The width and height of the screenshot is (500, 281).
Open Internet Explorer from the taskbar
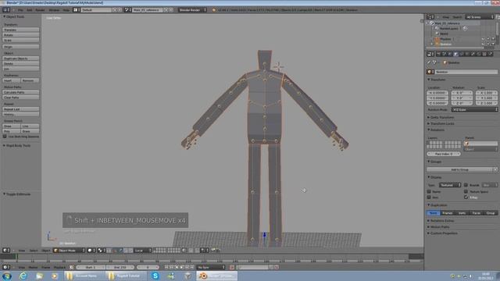(23, 276)
